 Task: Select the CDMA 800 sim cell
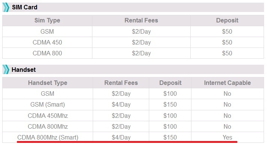[x=47, y=53]
